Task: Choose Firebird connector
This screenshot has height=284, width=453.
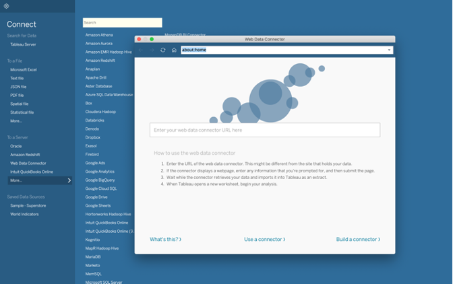Action: click(x=92, y=154)
